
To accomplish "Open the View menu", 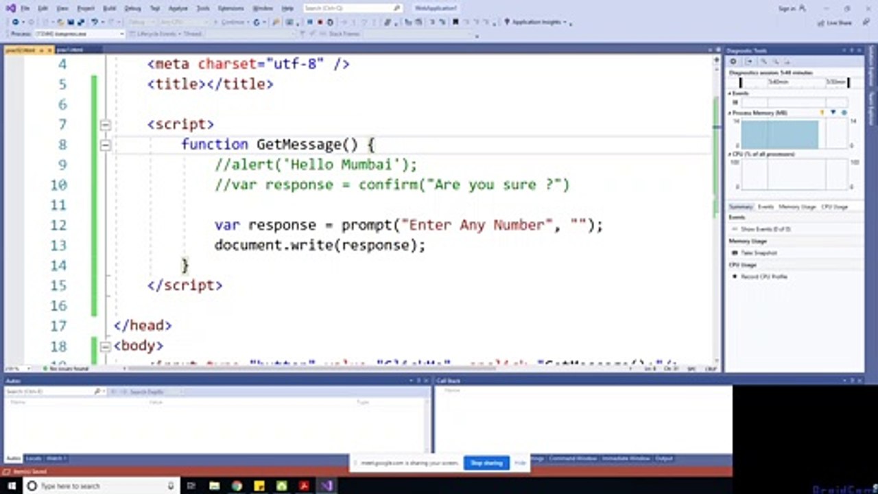I will coord(62,8).
